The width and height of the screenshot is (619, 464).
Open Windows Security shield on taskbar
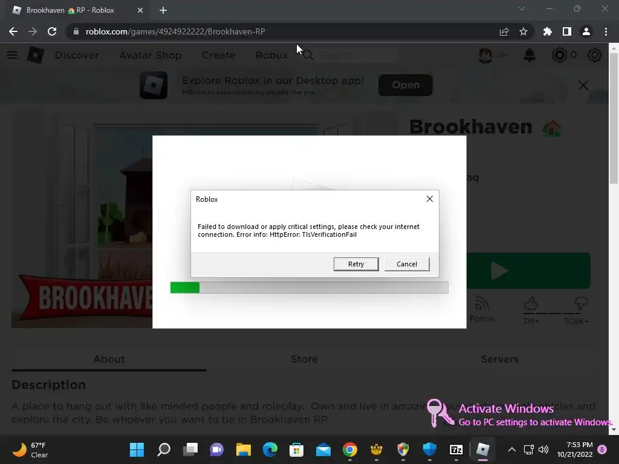[430, 449]
